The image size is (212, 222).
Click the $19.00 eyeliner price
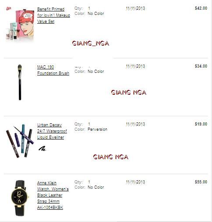201,124
